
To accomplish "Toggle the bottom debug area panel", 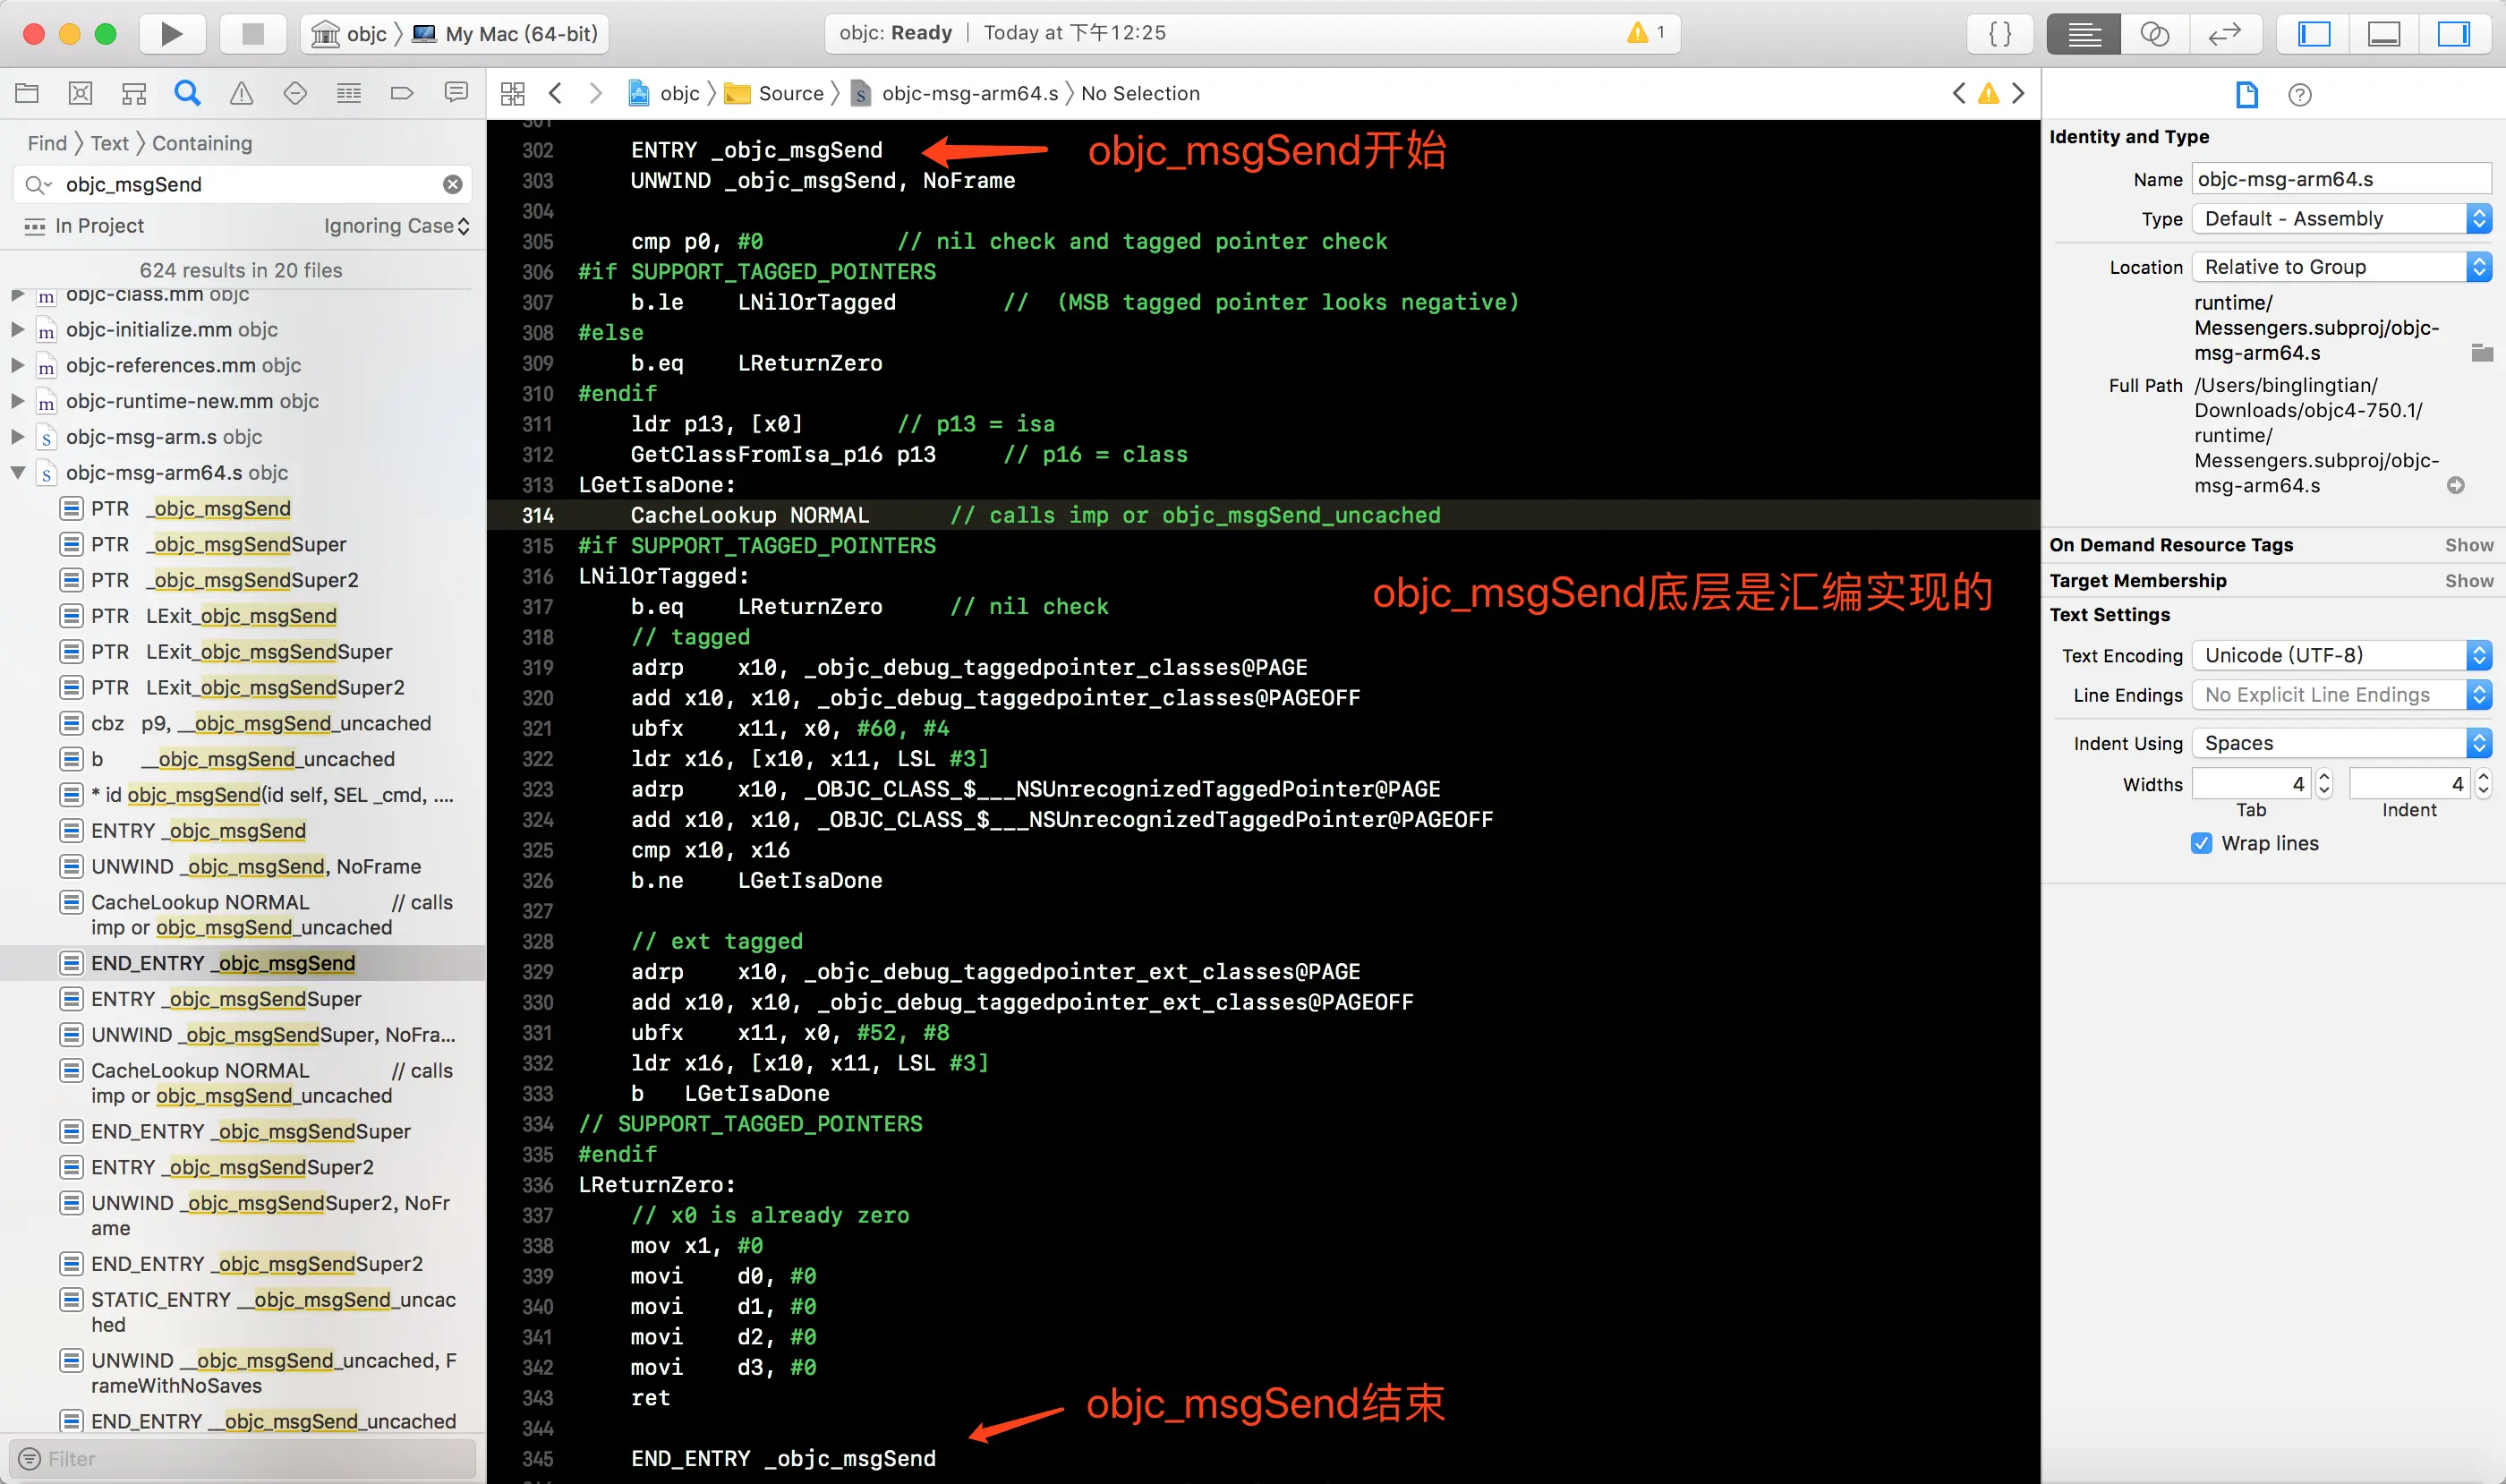I will click(x=2383, y=34).
